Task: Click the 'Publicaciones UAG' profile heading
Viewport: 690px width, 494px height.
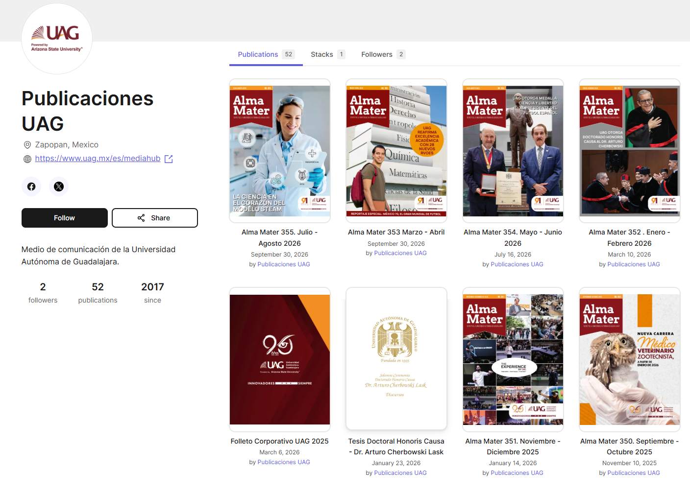Action: coord(87,111)
